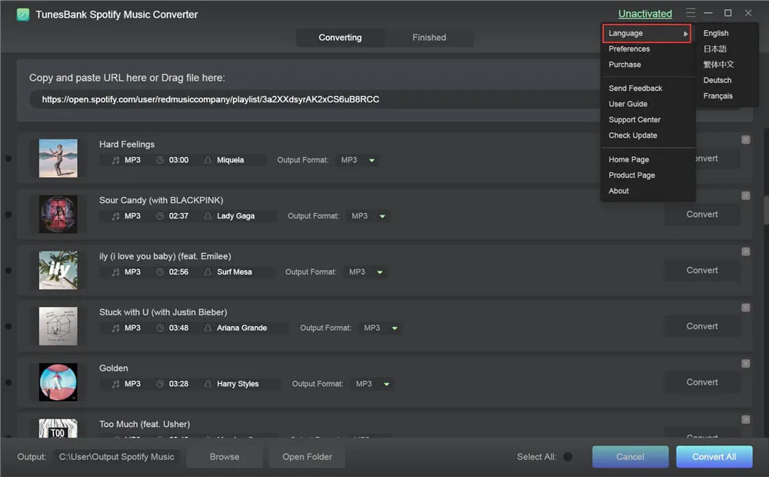The image size is (769, 477).
Task: Click music note icon in ily row
Action: pos(115,272)
